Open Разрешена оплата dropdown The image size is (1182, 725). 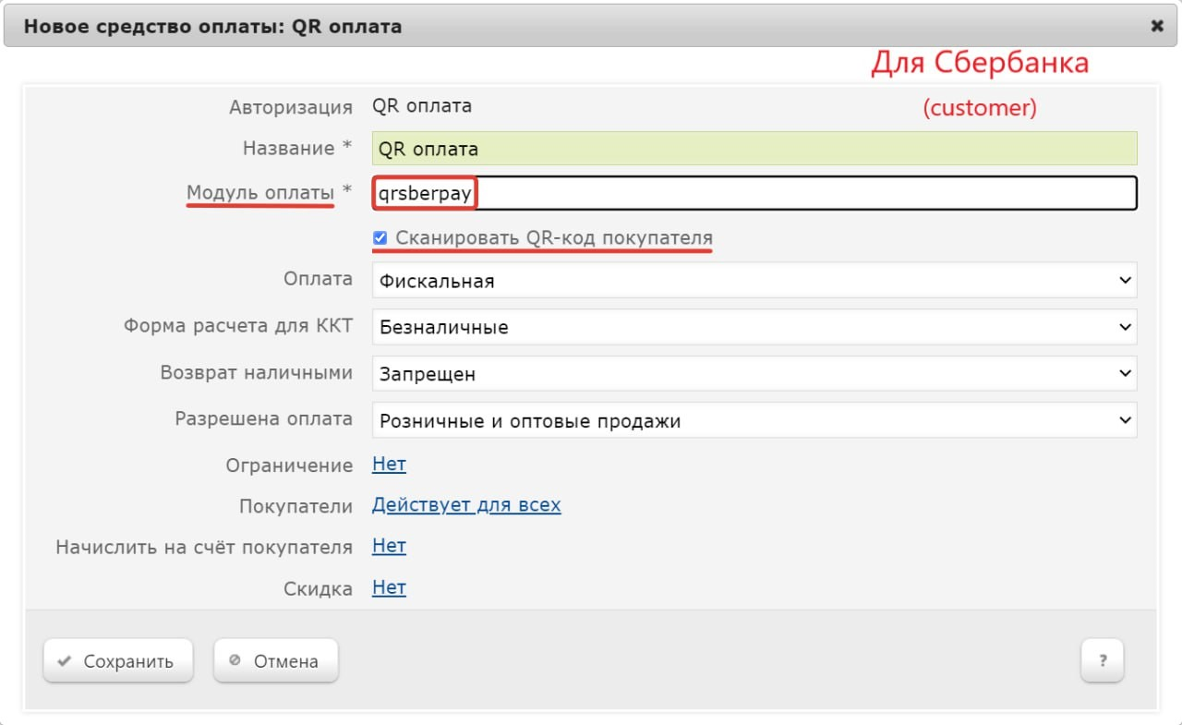click(754, 421)
